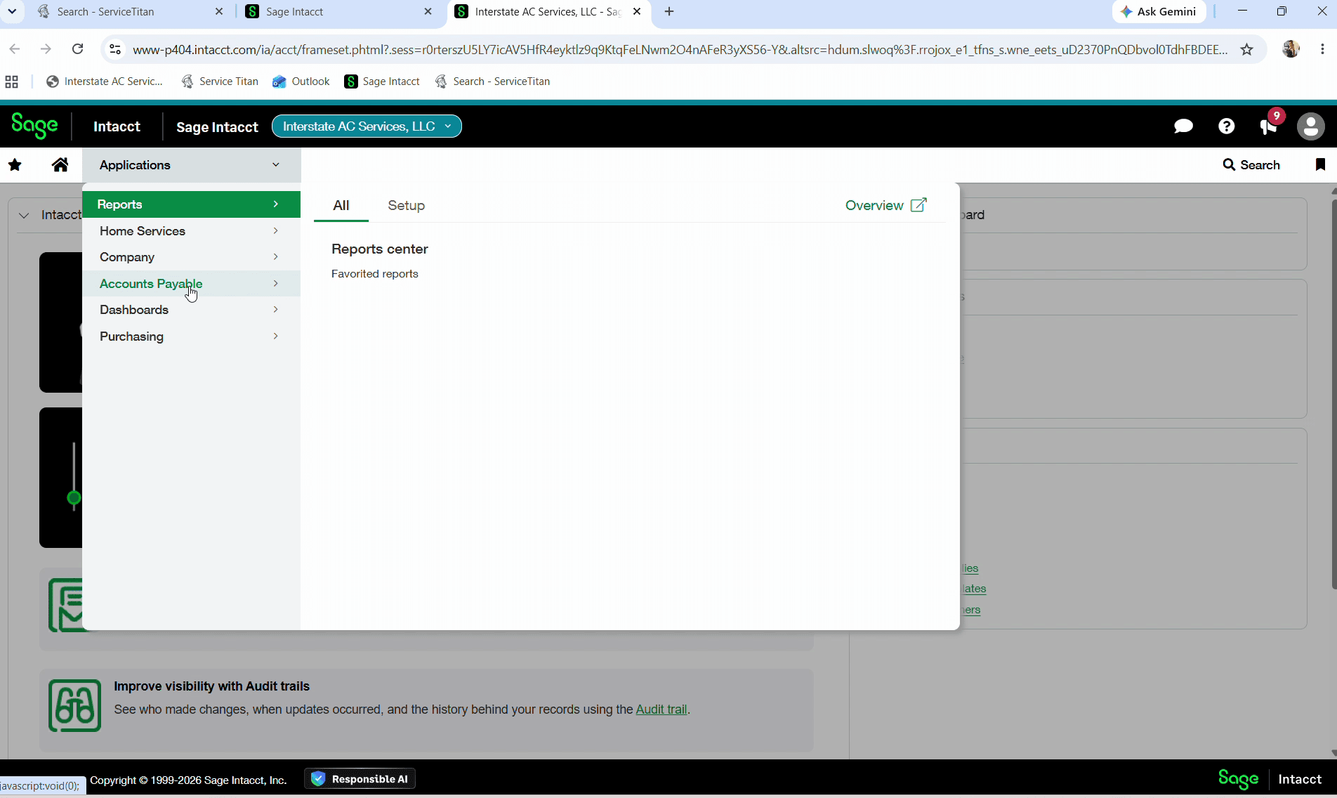
Task: Expand the Home Services submenu
Action: (x=191, y=231)
